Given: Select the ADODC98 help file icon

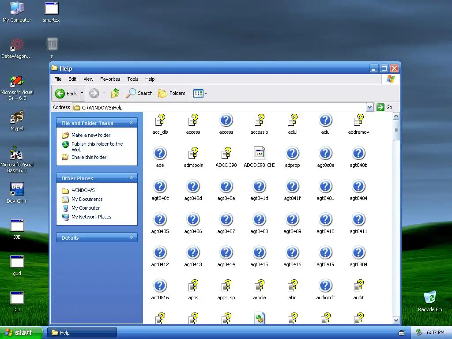Looking at the screenshot, I should tap(226, 153).
